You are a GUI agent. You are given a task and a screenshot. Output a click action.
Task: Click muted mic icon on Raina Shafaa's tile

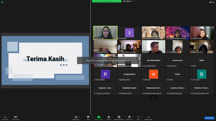(95, 80)
